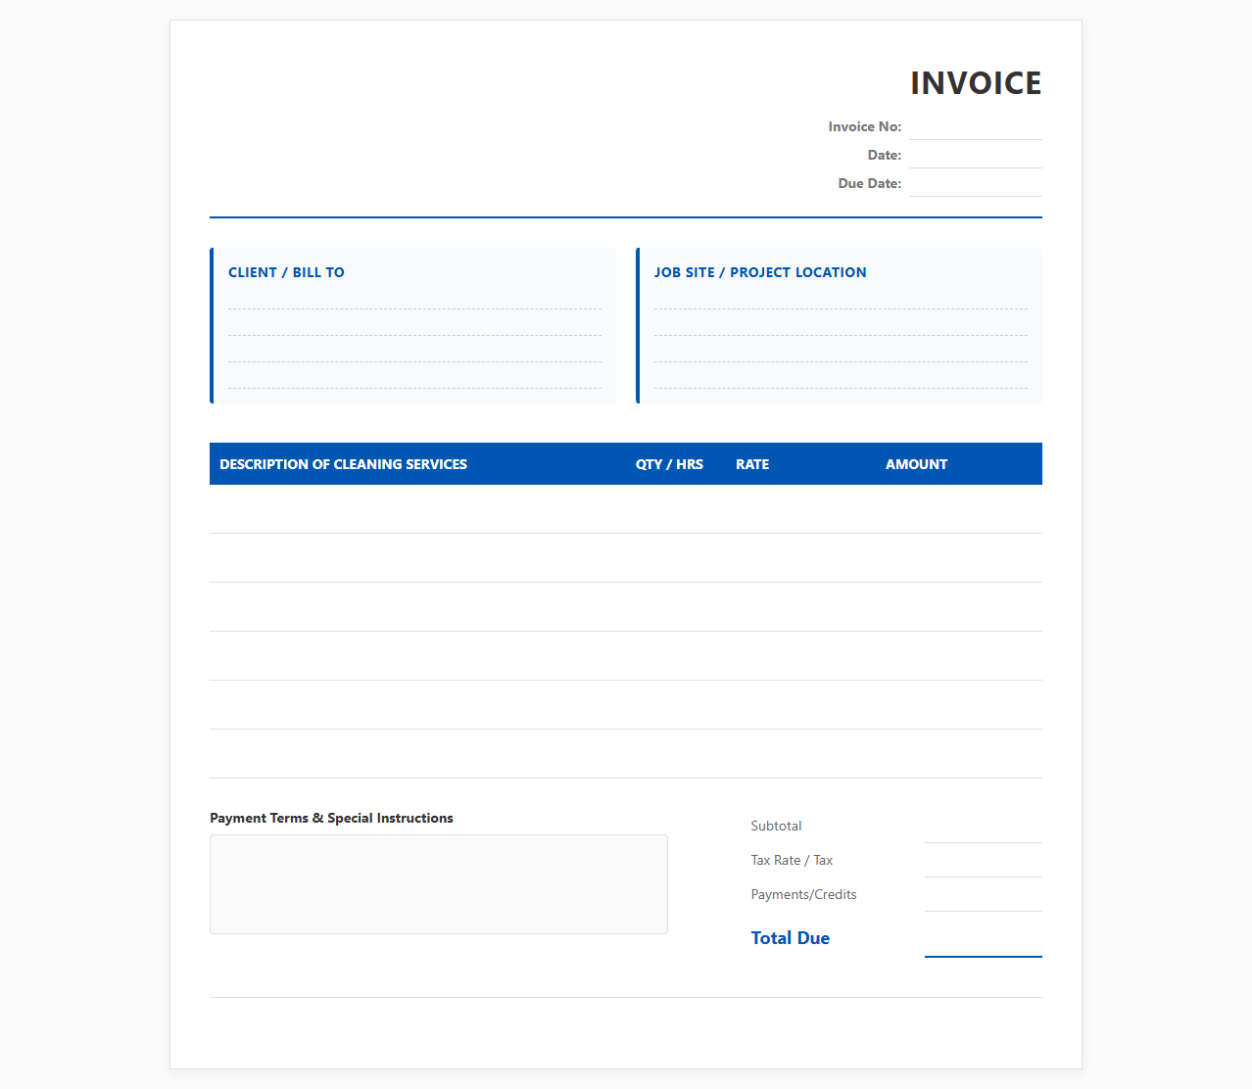Click the CLIENT / BILL TO heading
Image resolution: width=1252 pixels, height=1089 pixels.
286,272
